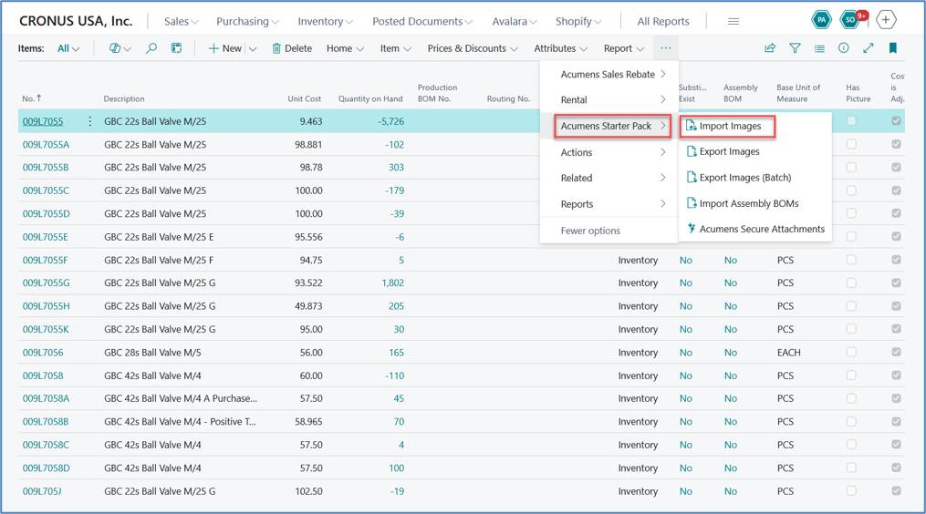
Task: Click the Unit Cost column header
Action: pyautogui.click(x=304, y=98)
